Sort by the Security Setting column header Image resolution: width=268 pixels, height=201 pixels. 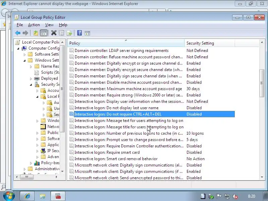tap(210, 43)
